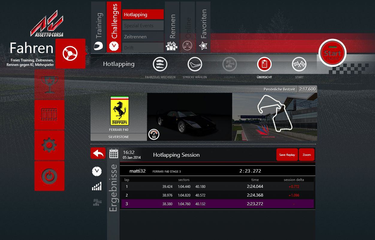Screen dimensions: 375x240
Task: Click the FERRARI F40 STAGE 3 text
Action: (x=167, y=172)
